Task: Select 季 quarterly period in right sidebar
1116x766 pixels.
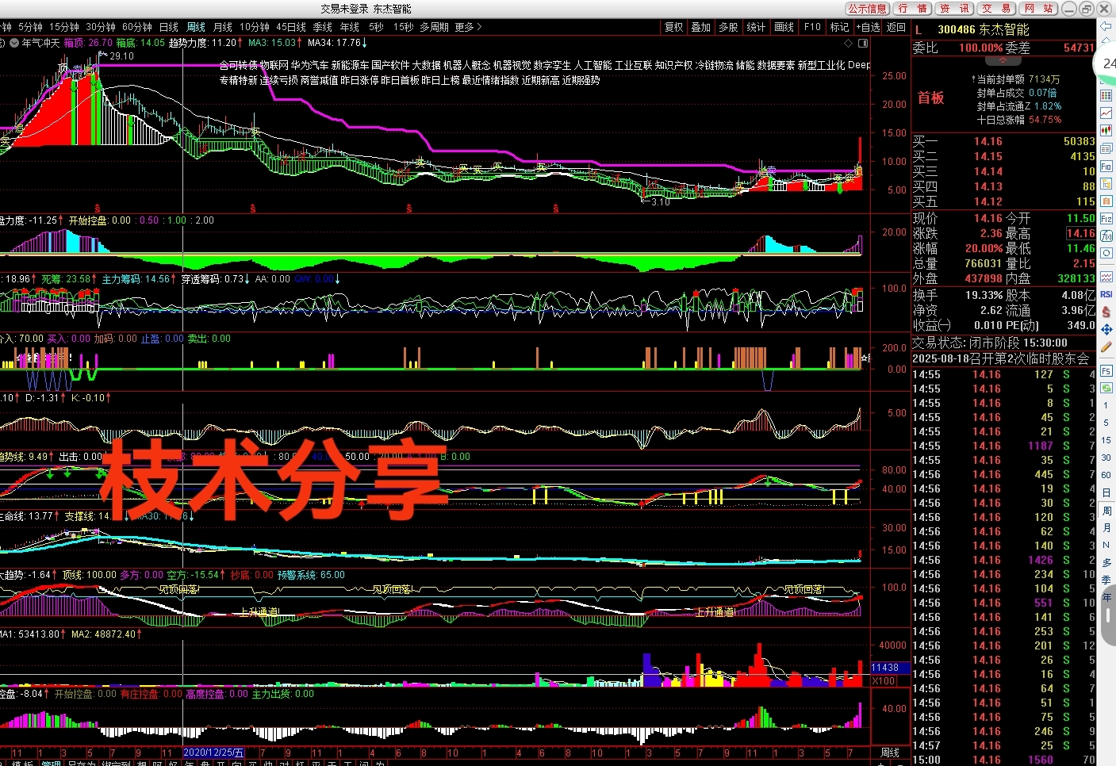Action: click(1106, 580)
